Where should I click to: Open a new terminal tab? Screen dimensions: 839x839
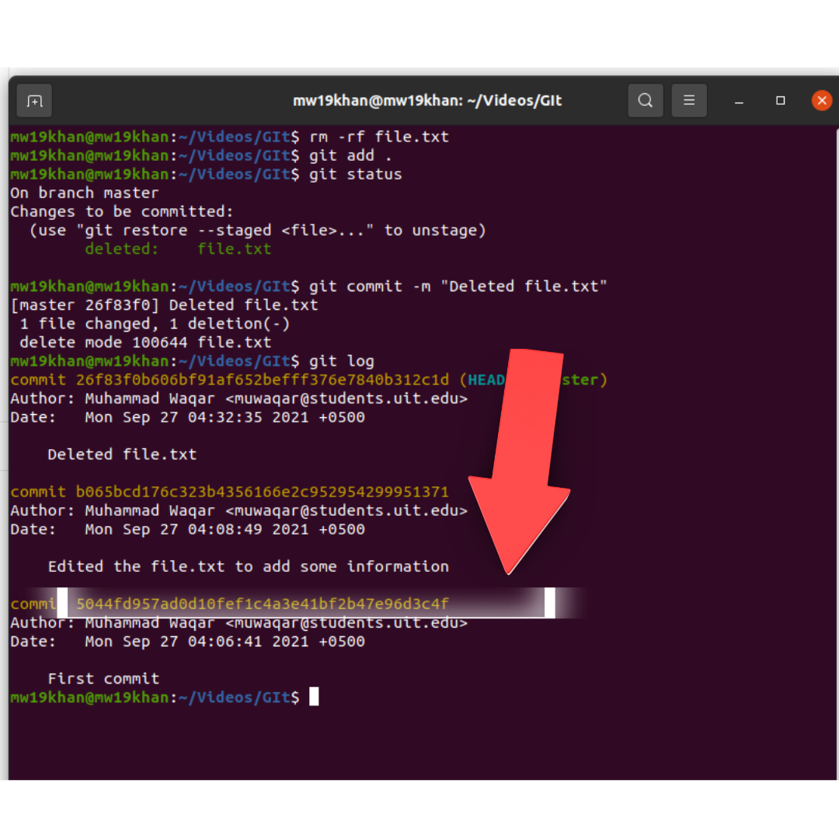point(34,100)
